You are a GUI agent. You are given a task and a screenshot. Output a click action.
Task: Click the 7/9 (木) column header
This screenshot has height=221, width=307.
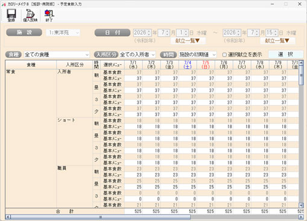[278, 64]
